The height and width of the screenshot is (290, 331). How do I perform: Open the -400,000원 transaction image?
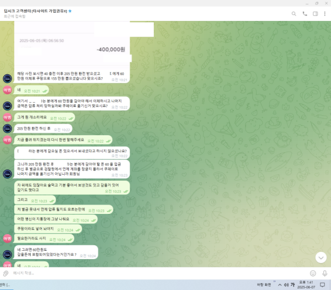[x=72, y=45]
